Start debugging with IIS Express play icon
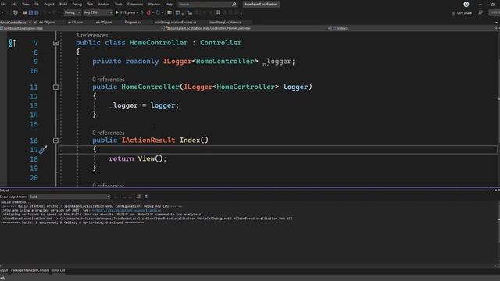Viewport: 500px width, 281px height. [117, 12]
